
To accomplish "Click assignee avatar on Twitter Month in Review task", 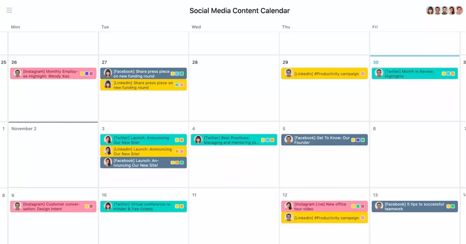I will (x=379, y=73).
